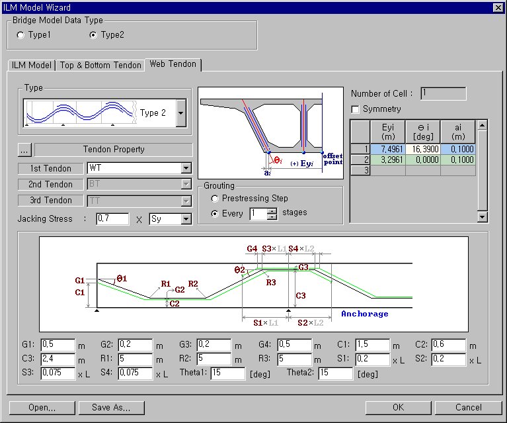The height and width of the screenshot is (423, 507).
Task: Select the Type1 bridge model radio button
Action: pos(21,35)
